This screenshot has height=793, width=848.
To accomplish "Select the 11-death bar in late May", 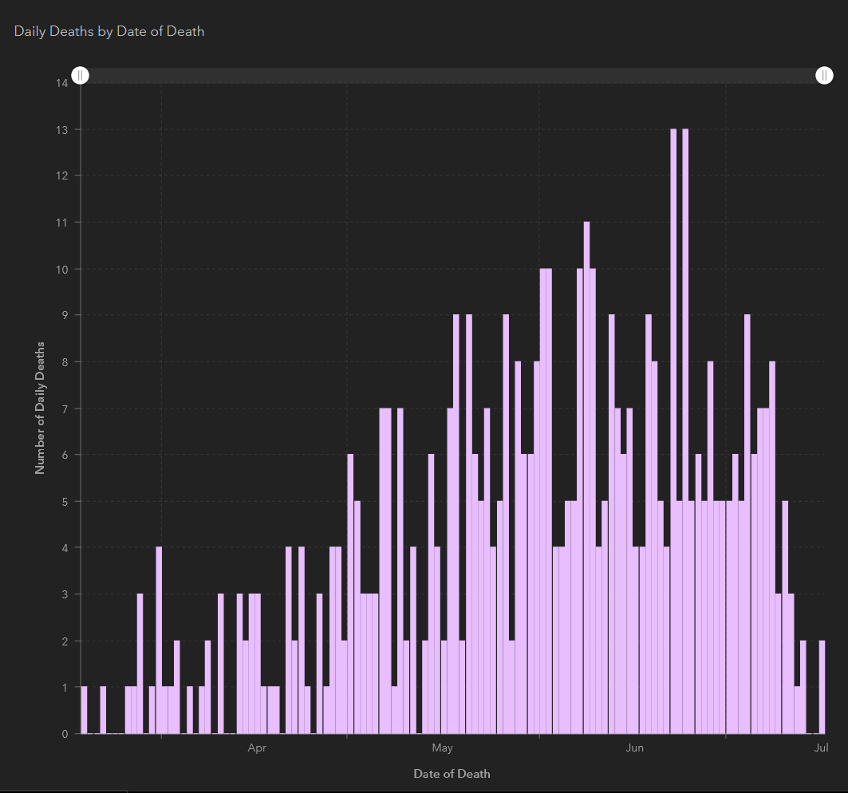I will coord(587,478).
